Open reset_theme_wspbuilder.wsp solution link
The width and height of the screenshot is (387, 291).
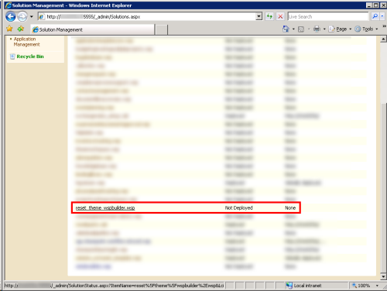[x=105, y=208]
